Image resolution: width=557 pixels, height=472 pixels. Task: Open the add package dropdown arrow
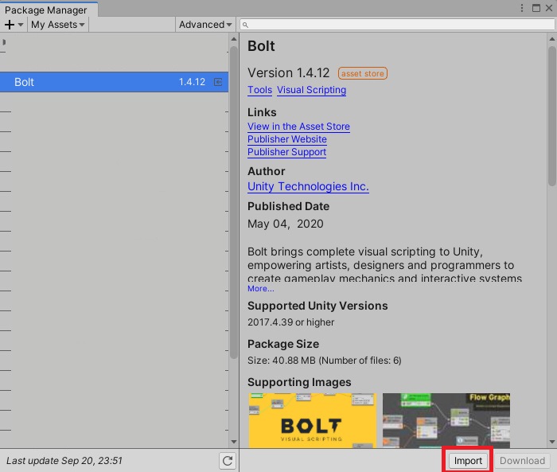pos(21,25)
